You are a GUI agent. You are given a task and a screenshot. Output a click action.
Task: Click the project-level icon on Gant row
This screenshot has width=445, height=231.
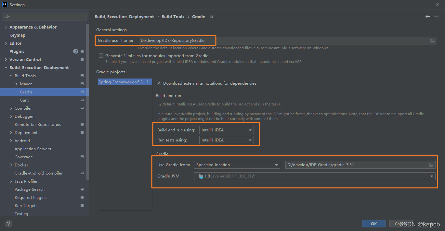[82, 100]
